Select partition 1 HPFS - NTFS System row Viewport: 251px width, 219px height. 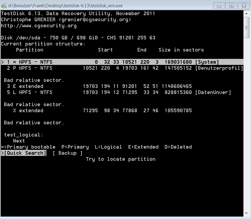(x=122, y=62)
